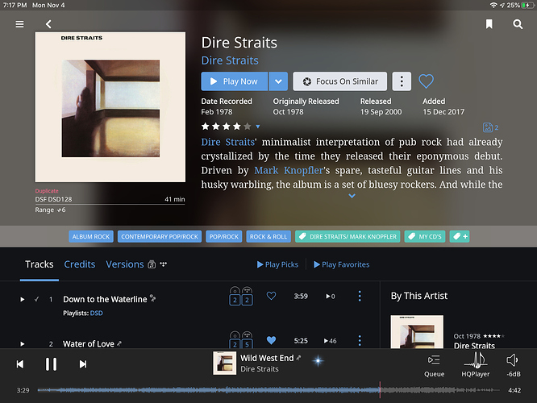The image size is (537, 403).
Task: Open the star rating dropdown arrow
Action: pos(258,127)
